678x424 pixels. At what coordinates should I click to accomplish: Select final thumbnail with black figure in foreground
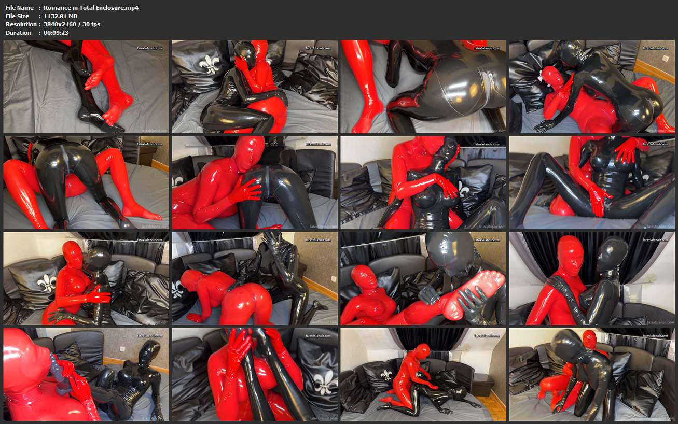point(592,374)
